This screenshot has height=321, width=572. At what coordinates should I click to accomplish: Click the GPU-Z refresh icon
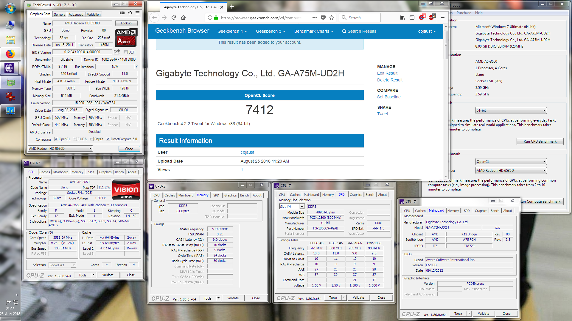click(x=130, y=13)
